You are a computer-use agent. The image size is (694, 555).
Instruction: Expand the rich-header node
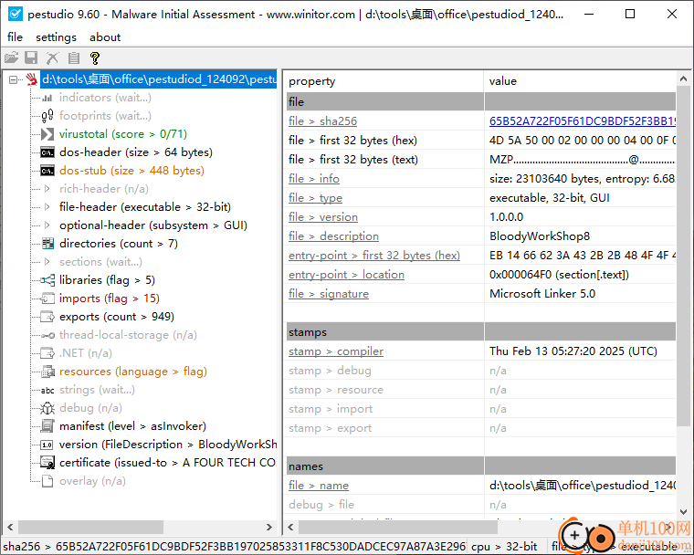pyautogui.click(x=47, y=189)
